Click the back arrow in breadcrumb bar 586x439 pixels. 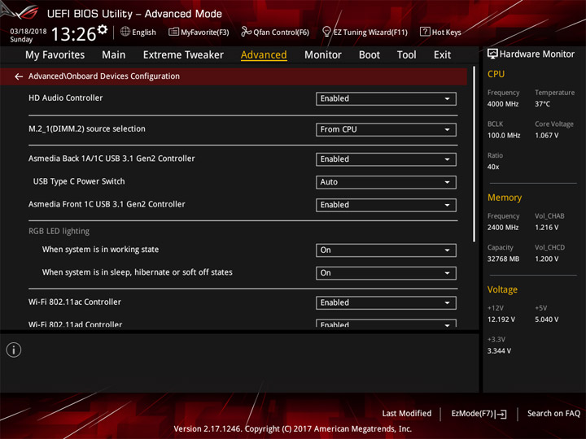(x=19, y=76)
